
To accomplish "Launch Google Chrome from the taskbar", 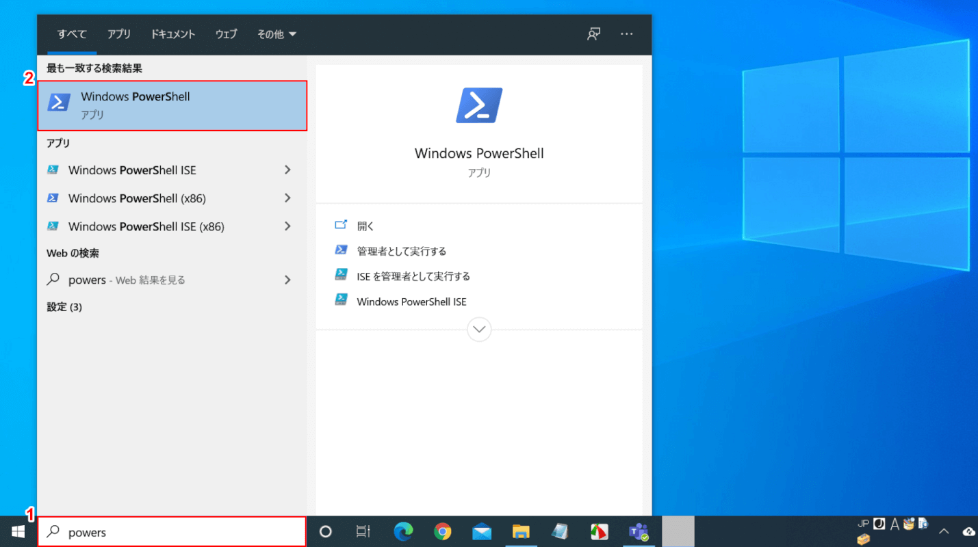I will (442, 531).
